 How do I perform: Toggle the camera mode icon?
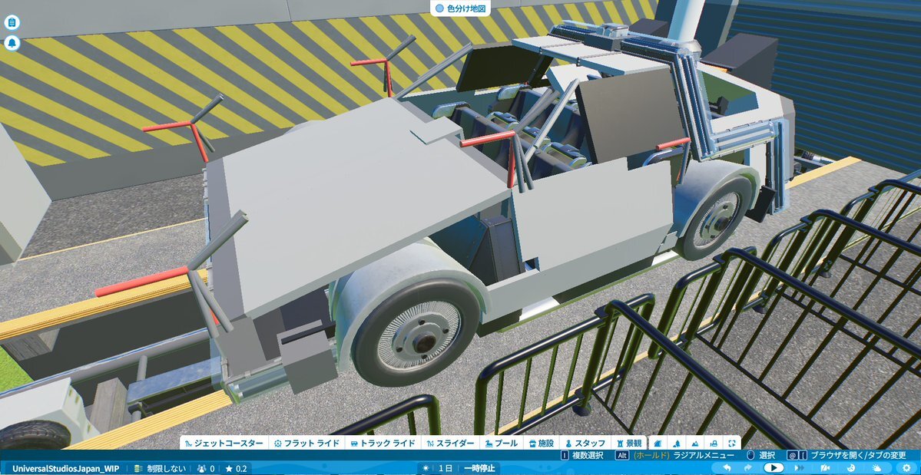(825, 468)
